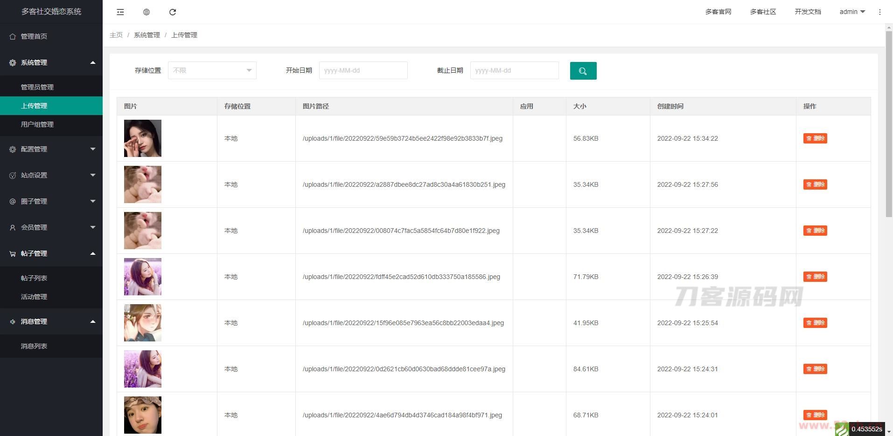Expand the 会员管理 sidebar menu
Image resolution: width=893 pixels, height=436 pixels.
(x=51, y=227)
